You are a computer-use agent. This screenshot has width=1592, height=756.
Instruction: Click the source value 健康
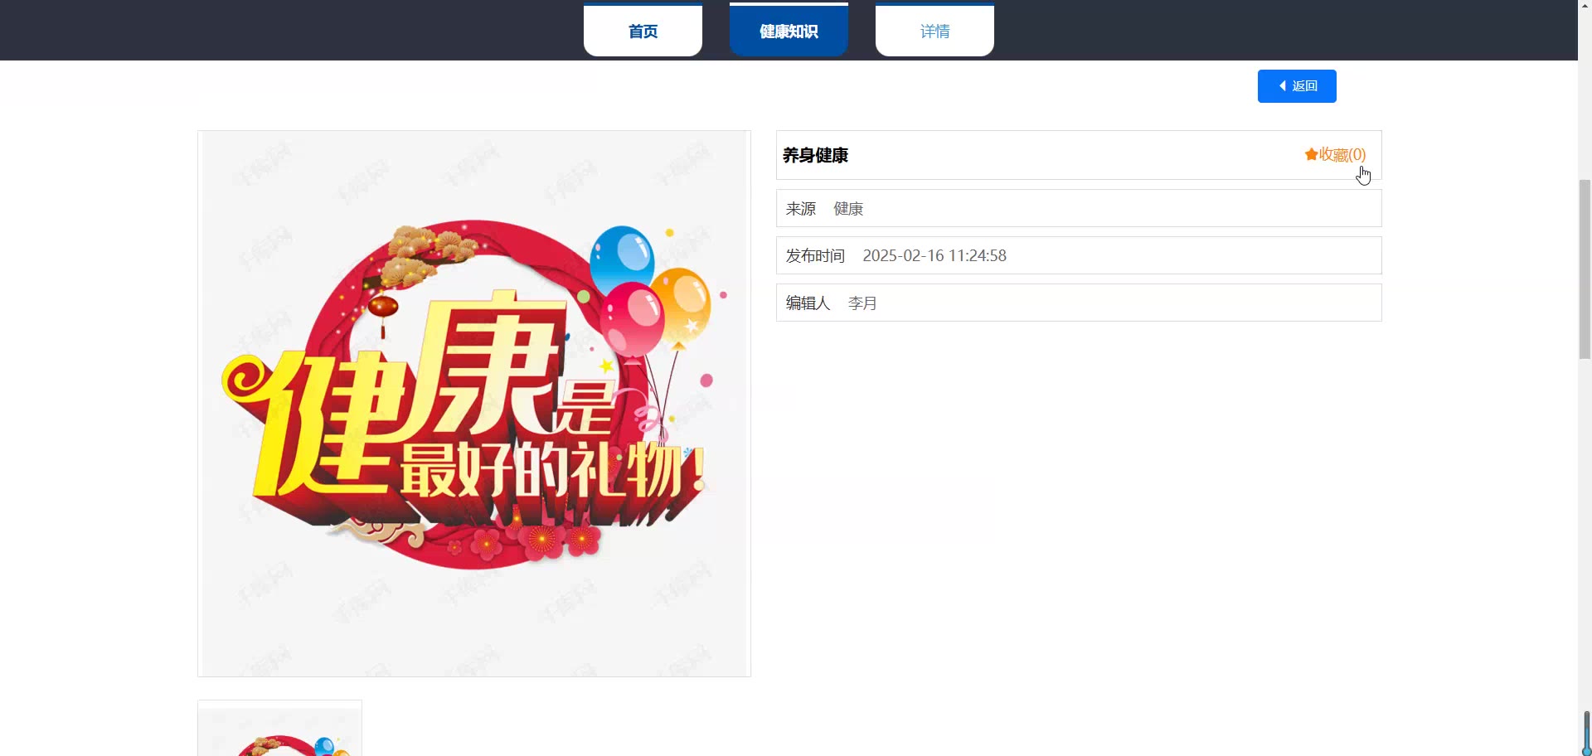click(x=848, y=209)
